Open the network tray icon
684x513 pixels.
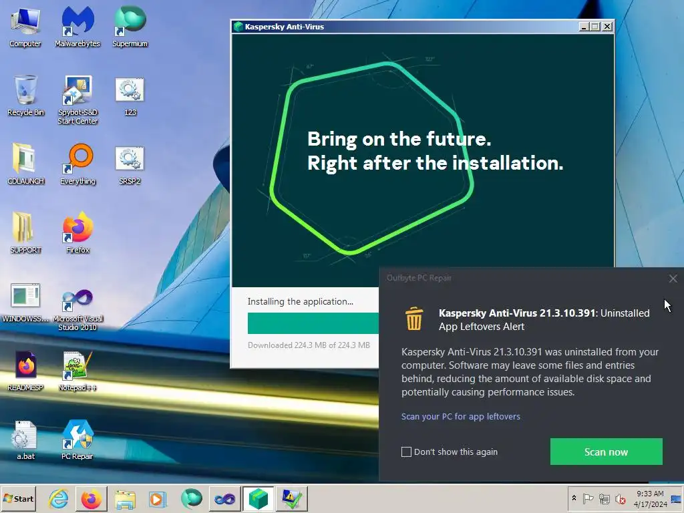tap(604, 498)
